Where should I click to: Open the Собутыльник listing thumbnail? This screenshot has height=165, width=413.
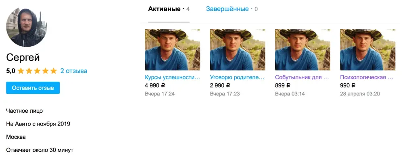coord(302,49)
